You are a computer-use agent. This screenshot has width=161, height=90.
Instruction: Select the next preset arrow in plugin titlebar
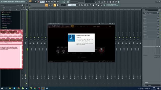(x=111, y=24)
